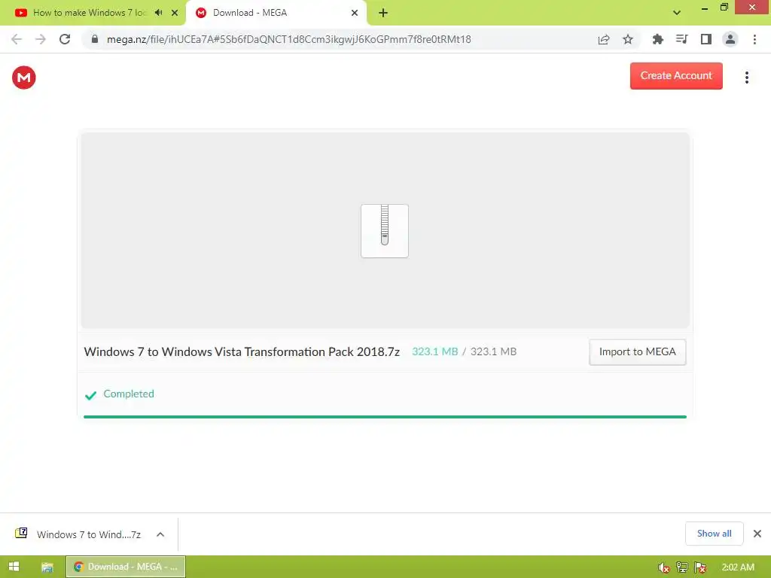The height and width of the screenshot is (578, 771).
Task: Bookmark this page with star
Action: [x=628, y=39]
